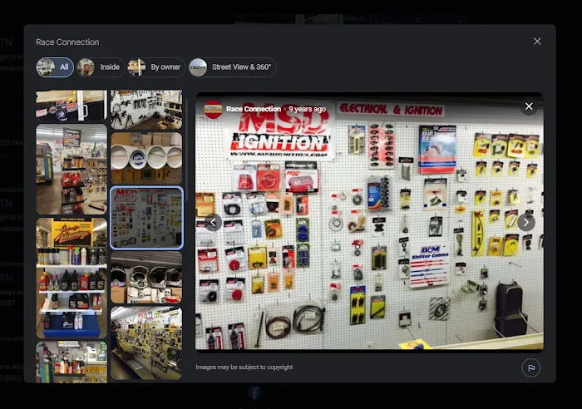Switch to the Inside photos tab
Viewport: 582px width, 409px height.
[101, 67]
